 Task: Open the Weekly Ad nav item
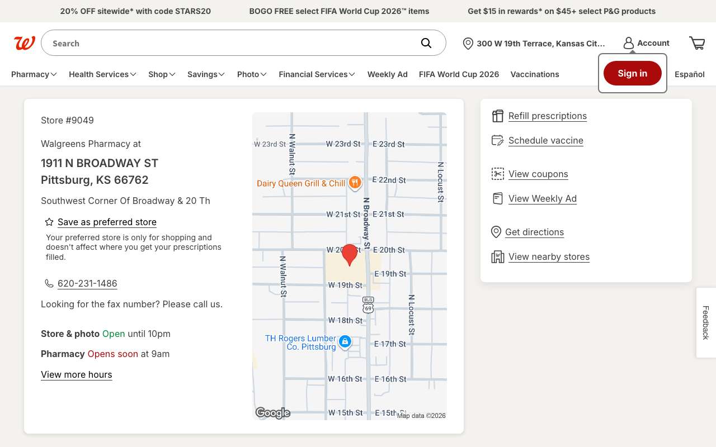[x=388, y=74]
